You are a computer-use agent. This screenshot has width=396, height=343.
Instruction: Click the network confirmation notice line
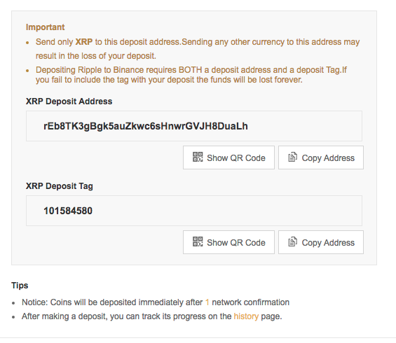click(x=156, y=302)
